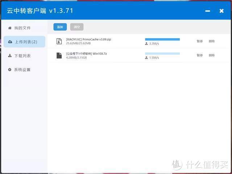
Task: Click the gear icon beside 系统设置
Action: [10, 69]
